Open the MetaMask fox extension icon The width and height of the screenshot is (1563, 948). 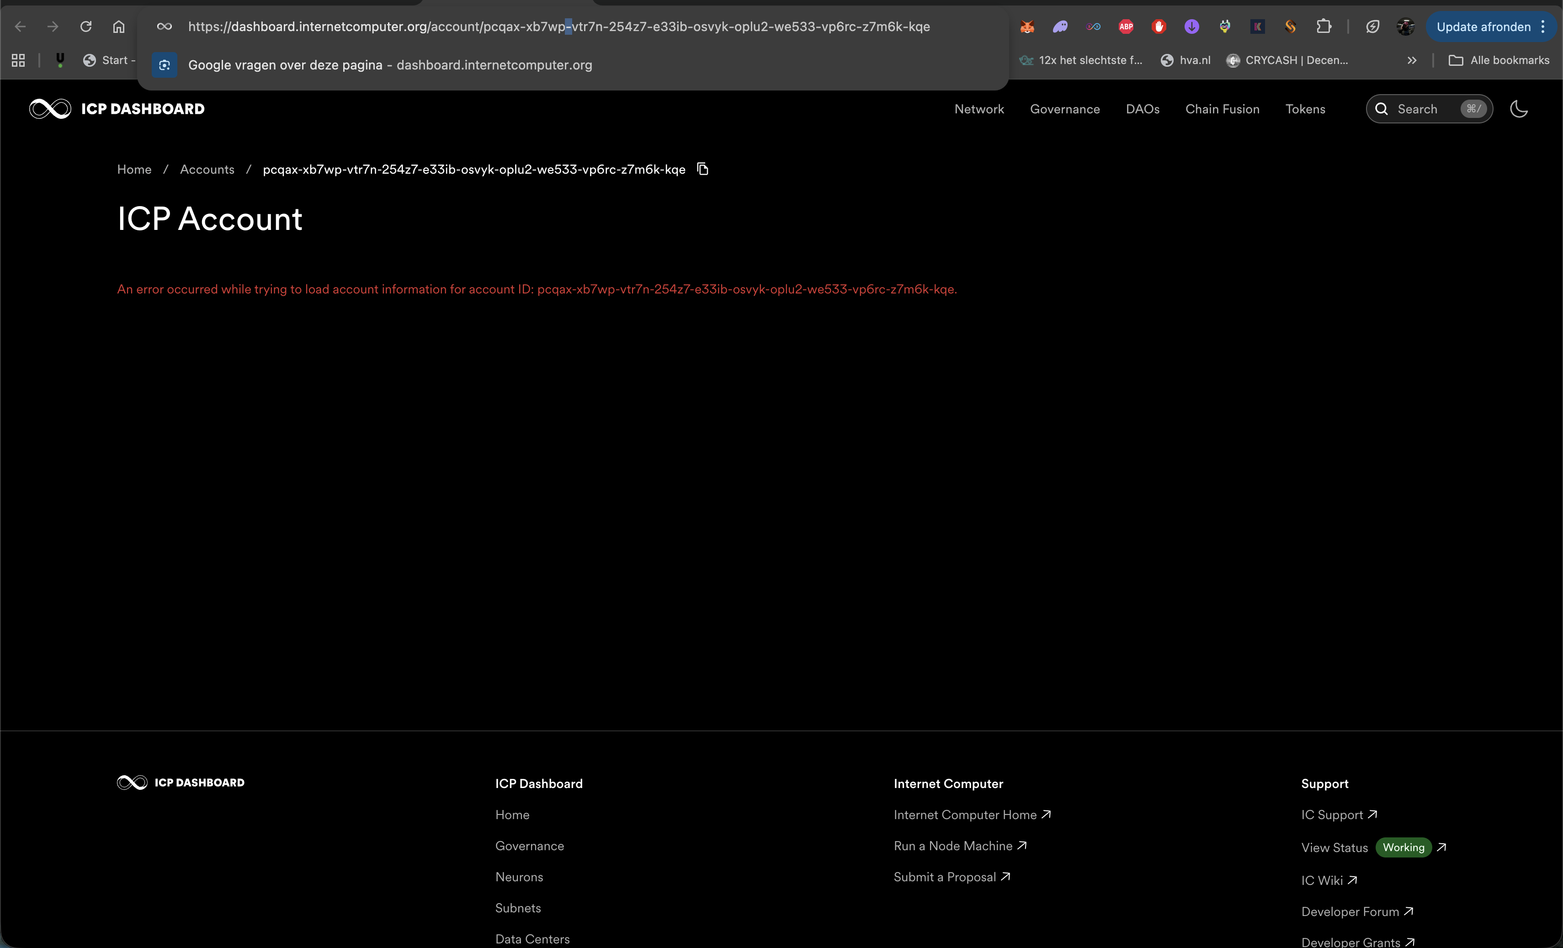click(x=1027, y=27)
